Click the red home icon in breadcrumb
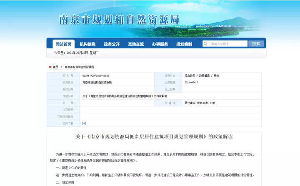The image size is (300, 186). click(50, 67)
